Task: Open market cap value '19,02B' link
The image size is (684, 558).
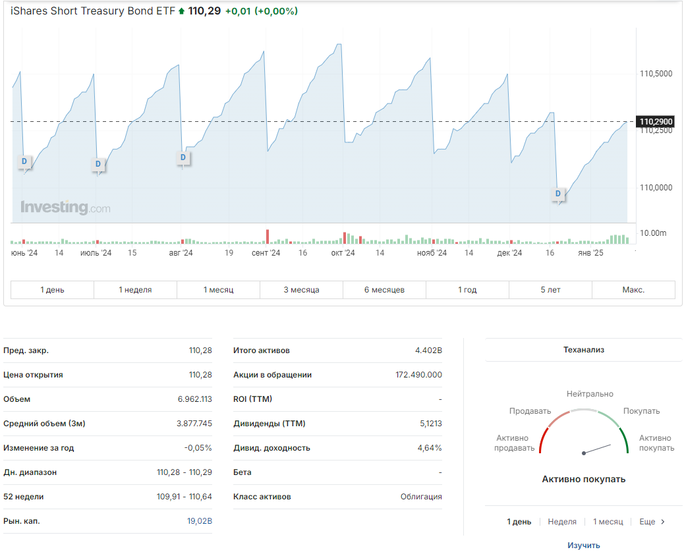Action: coord(200,521)
